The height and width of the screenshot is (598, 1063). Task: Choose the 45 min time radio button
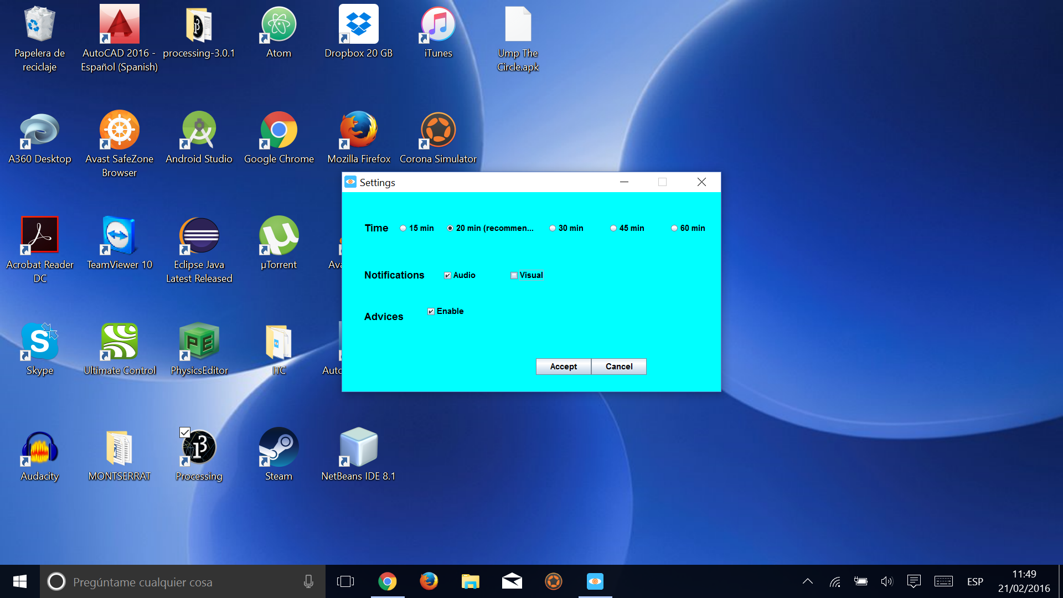tap(613, 228)
